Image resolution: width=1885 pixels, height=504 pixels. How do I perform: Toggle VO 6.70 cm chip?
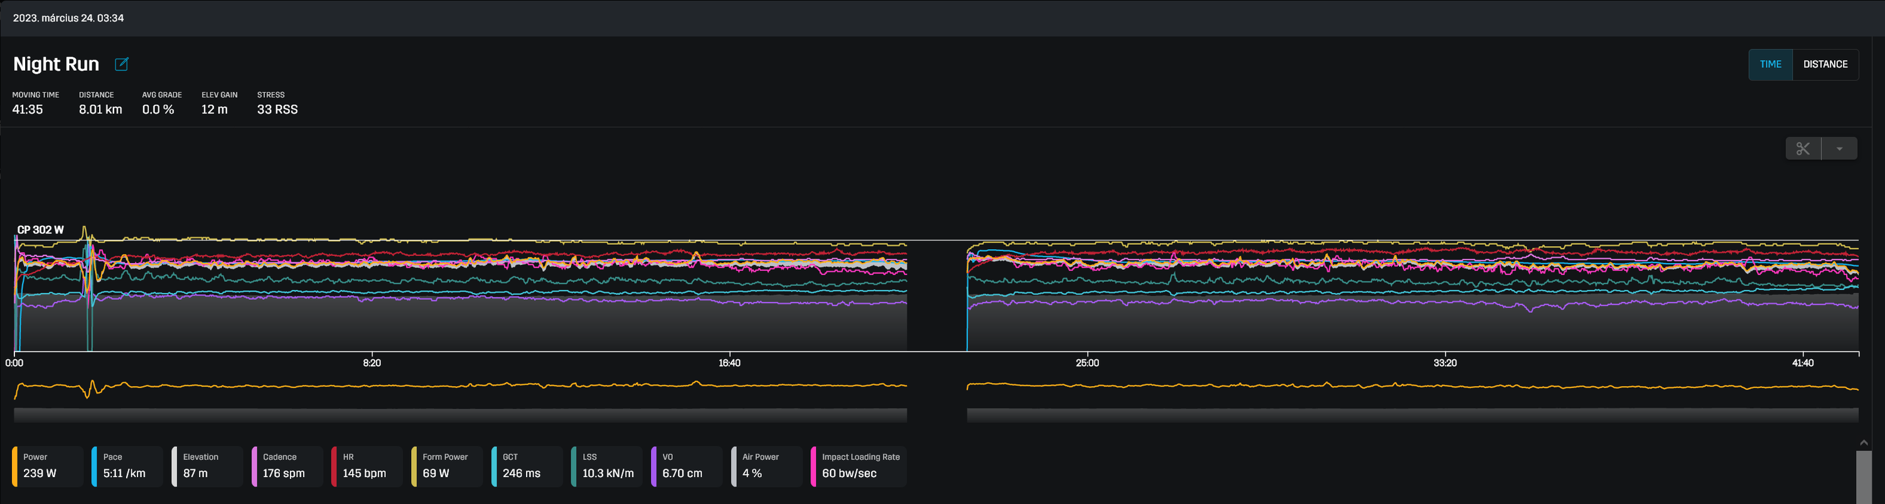click(686, 466)
